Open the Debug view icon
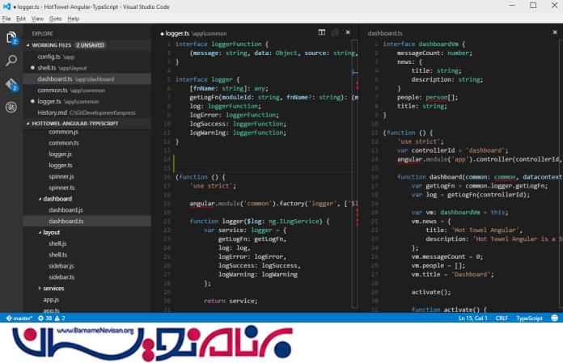 point(11,107)
